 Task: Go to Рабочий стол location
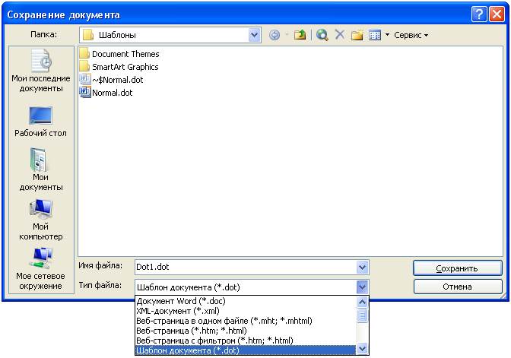(x=41, y=121)
